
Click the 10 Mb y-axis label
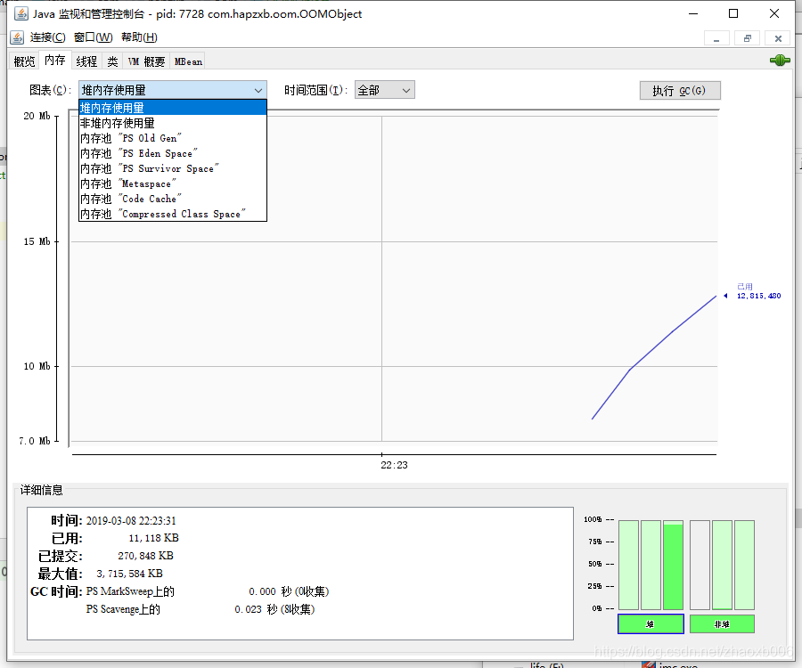pos(37,366)
